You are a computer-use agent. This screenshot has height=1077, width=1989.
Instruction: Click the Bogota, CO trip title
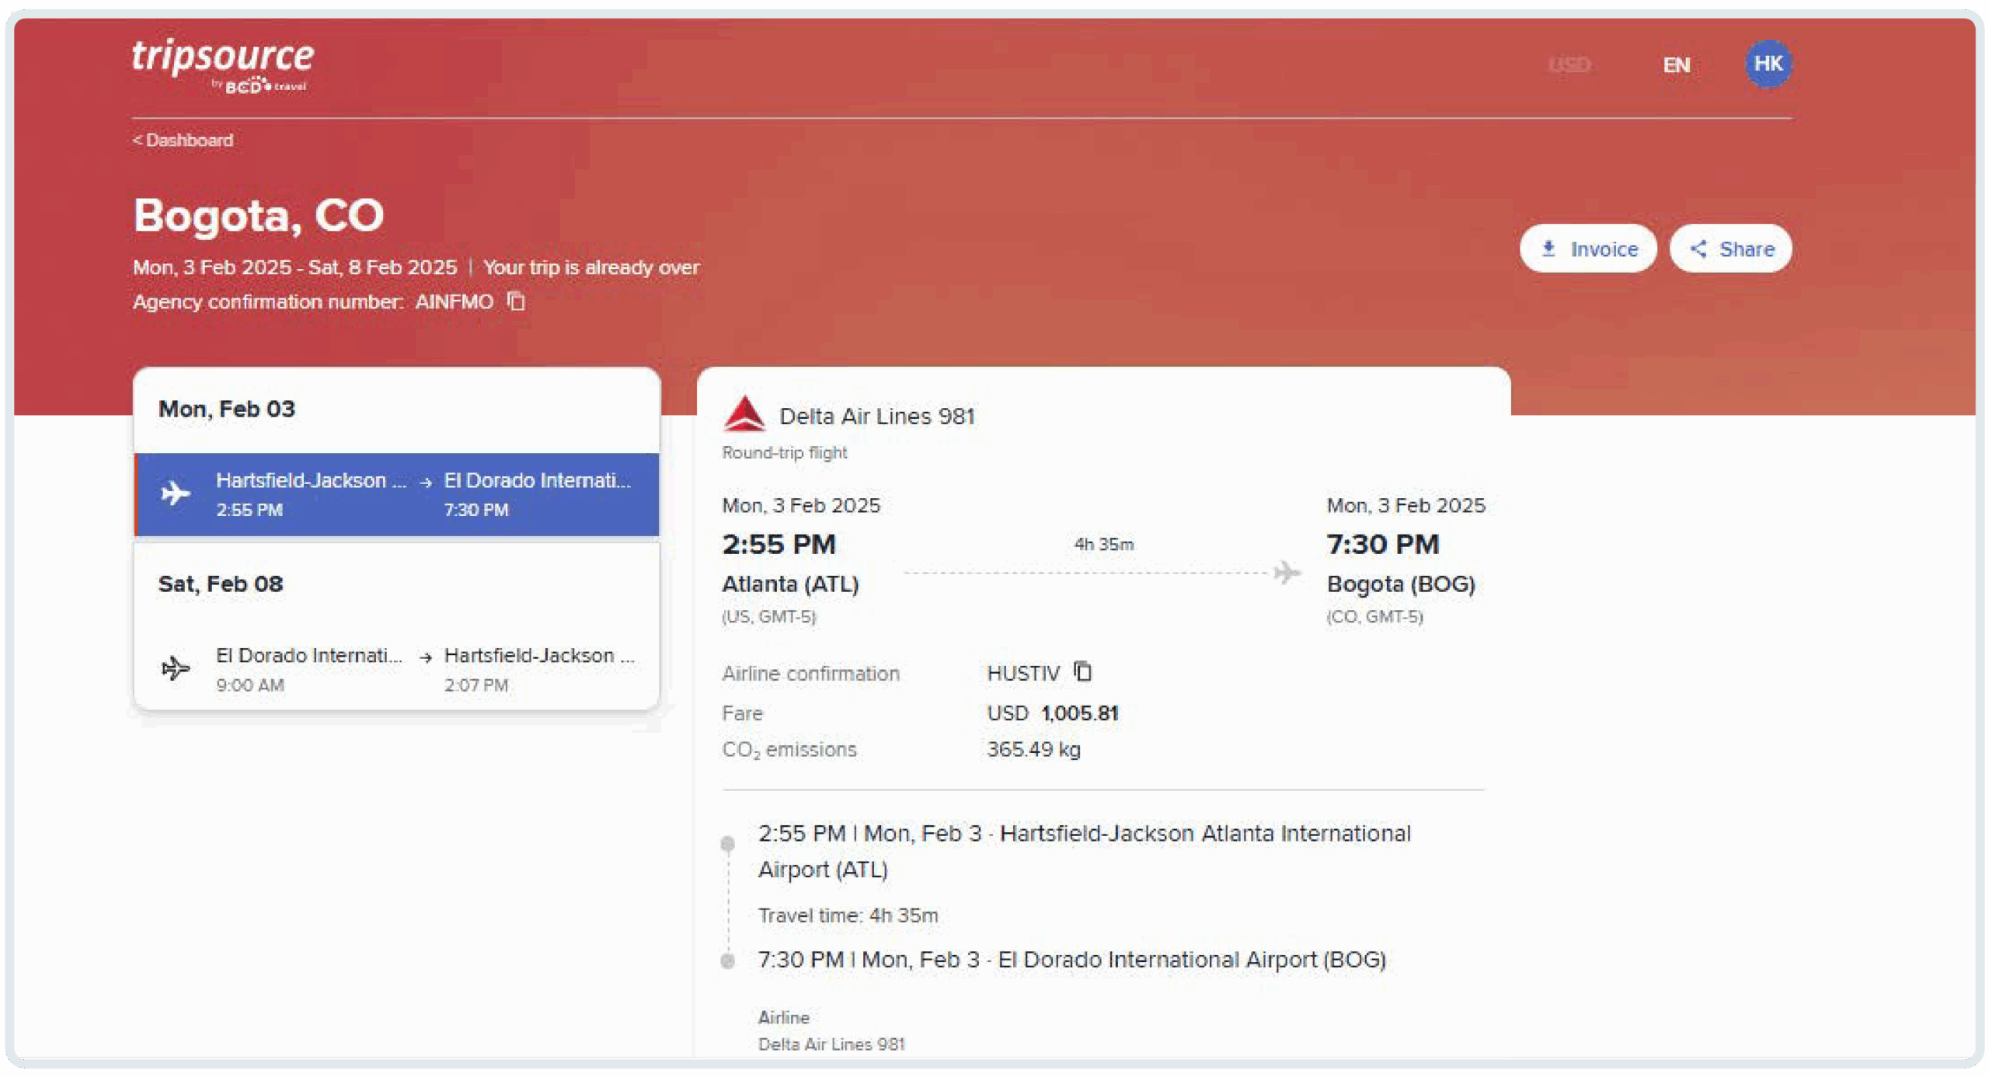point(259,215)
